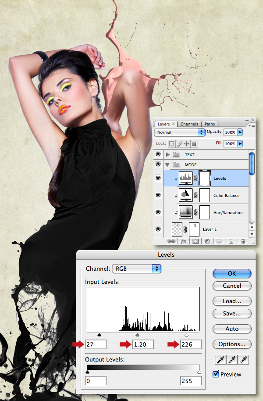Click the gray midtone input slider
The image size is (263, 401).
click(137, 335)
